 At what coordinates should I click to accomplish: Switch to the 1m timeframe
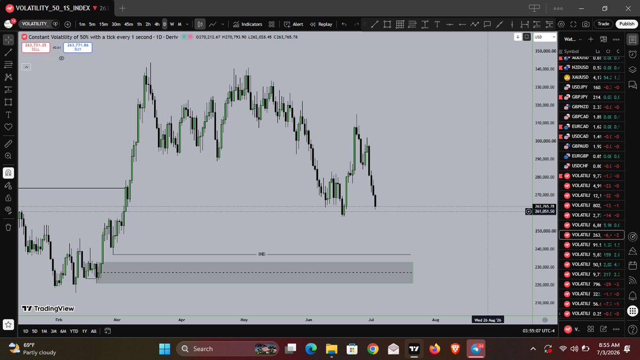82,24
